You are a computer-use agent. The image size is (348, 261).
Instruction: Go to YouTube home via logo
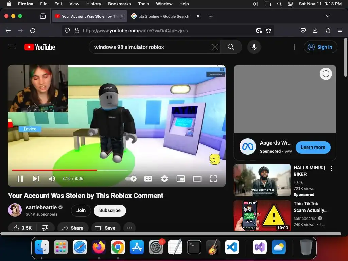click(40, 47)
